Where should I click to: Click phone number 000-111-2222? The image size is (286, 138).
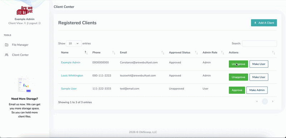coord(102,76)
